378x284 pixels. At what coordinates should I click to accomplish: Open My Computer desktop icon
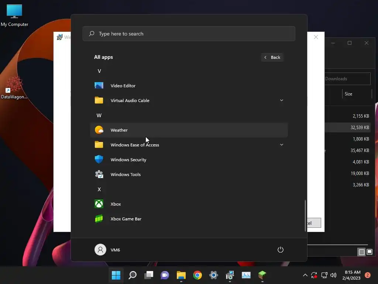14,15
